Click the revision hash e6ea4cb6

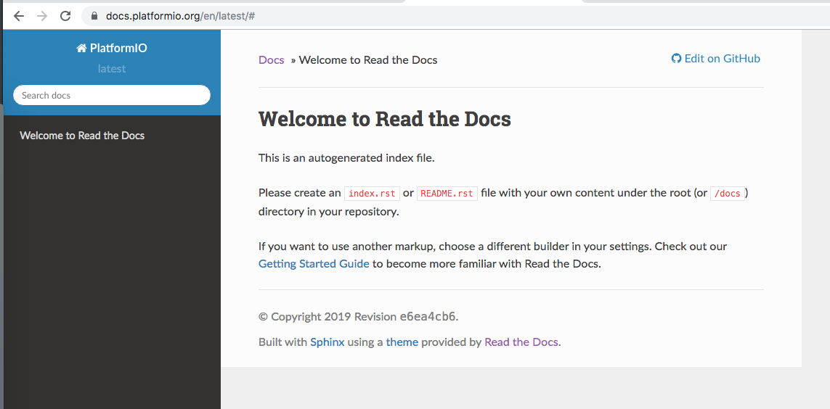point(428,316)
